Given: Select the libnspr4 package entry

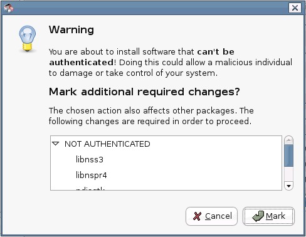Looking at the screenshot, I should tap(91, 175).
